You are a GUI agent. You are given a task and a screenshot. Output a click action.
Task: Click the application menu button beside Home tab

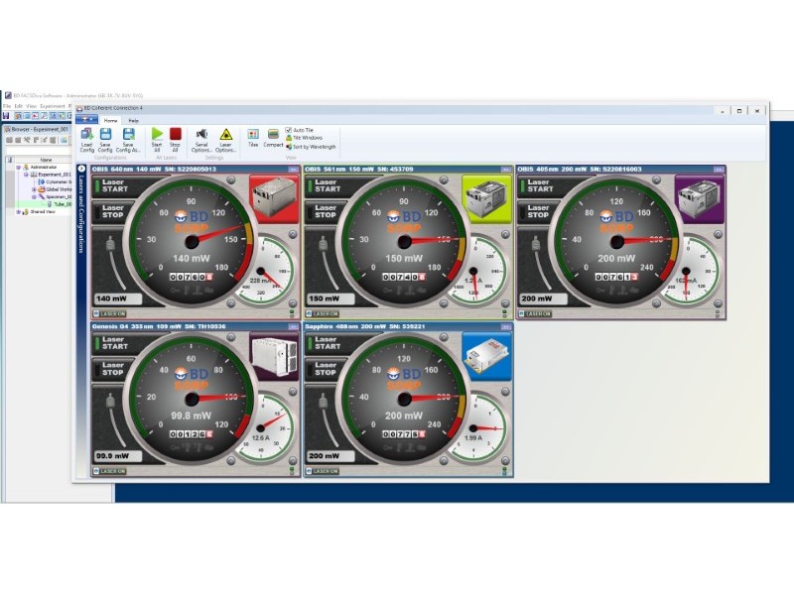[x=86, y=119]
